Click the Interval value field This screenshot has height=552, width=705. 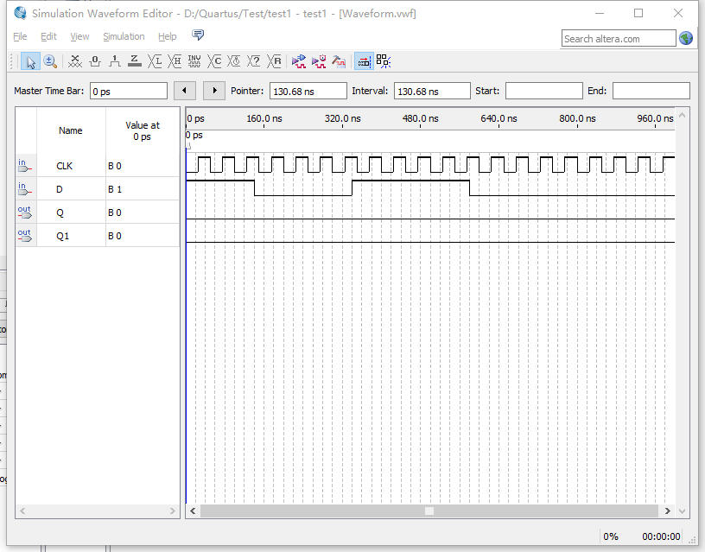click(x=432, y=92)
